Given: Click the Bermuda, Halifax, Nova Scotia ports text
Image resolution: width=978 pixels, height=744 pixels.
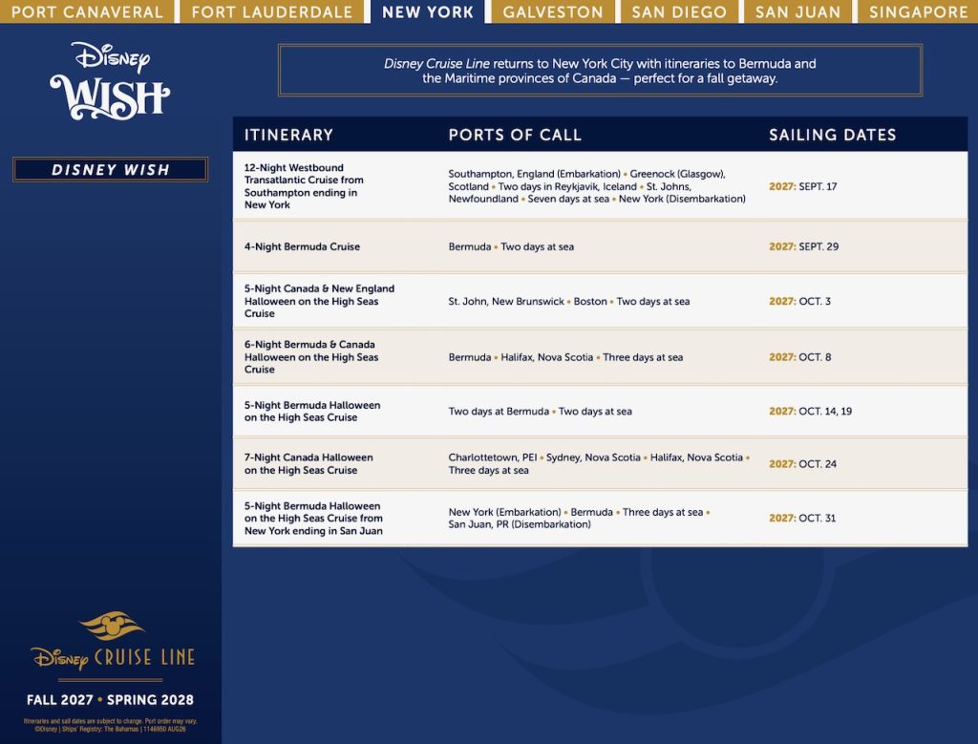Looking at the screenshot, I should (x=565, y=357).
